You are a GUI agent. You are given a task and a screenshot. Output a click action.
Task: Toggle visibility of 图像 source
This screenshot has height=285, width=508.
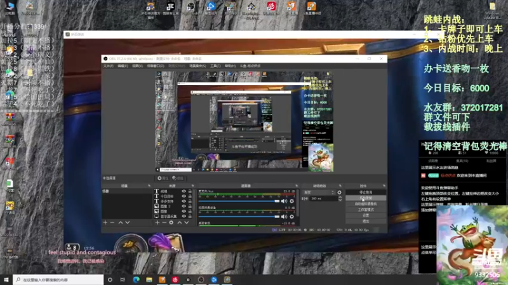tap(184, 212)
